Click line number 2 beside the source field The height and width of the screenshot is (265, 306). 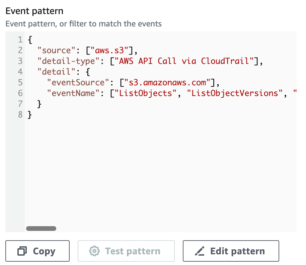(20, 50)
